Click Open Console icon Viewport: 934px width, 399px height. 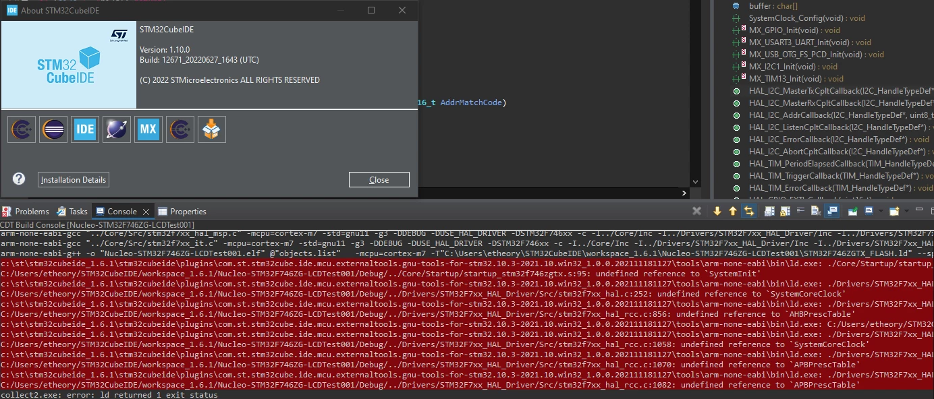coord(894,211)
